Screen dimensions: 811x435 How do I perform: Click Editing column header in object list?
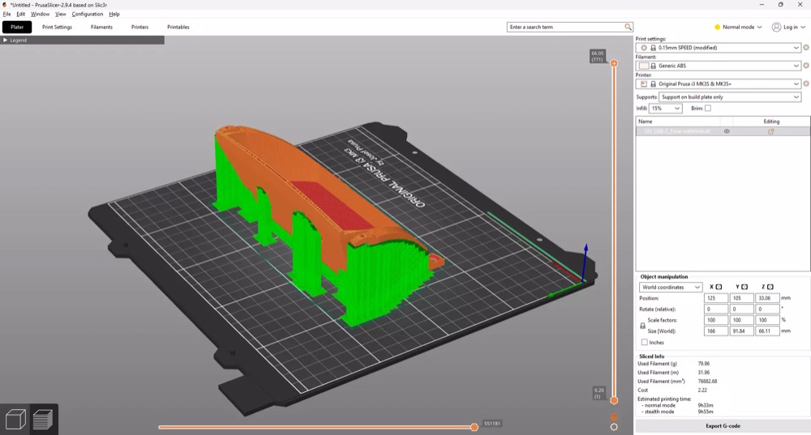pos(771,122)
